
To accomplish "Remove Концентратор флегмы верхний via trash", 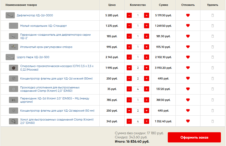I will 212,111.
